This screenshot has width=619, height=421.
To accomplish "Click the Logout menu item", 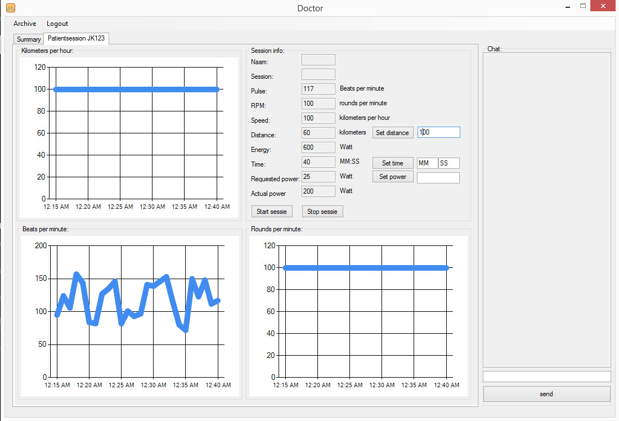I will tap(57, 24).
